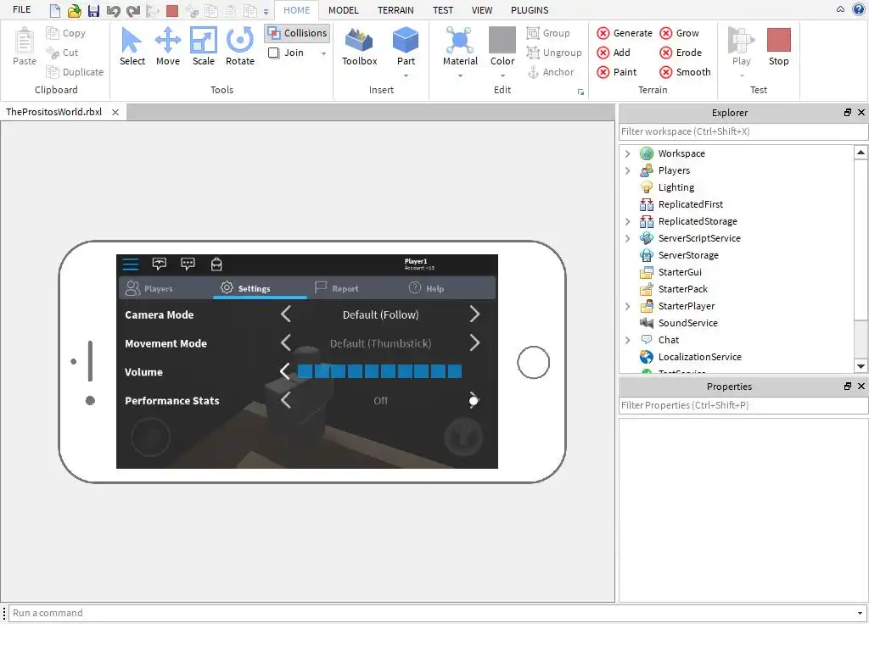
Task: Open the Part type dropdown arrow
Action: coord(406,75)
